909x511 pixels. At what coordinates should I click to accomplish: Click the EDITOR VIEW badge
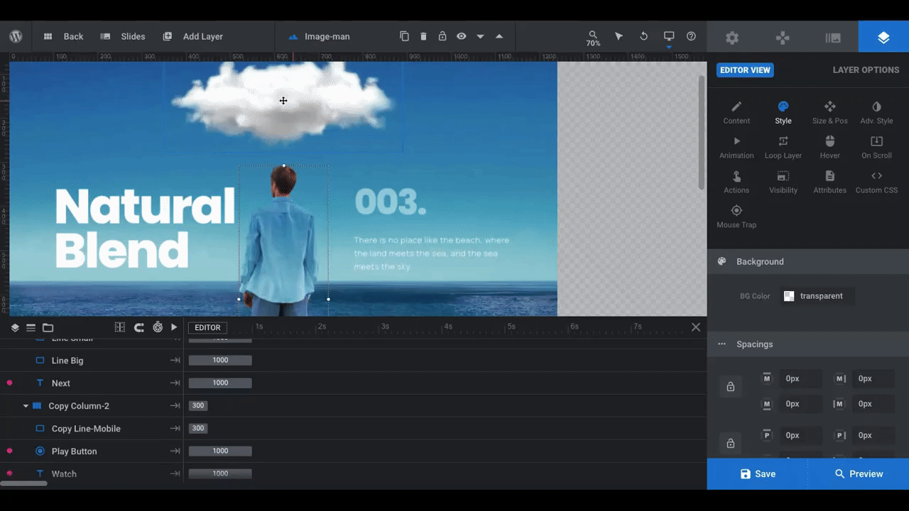[x=745, y=70]
